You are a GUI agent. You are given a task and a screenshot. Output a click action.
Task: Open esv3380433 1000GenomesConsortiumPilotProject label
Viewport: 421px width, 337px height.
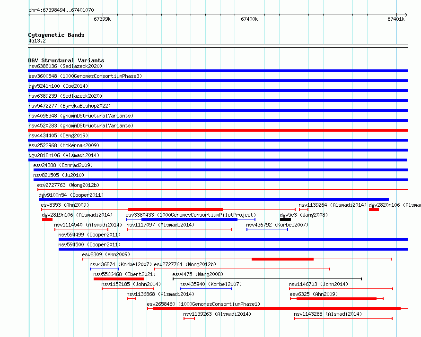191,215
